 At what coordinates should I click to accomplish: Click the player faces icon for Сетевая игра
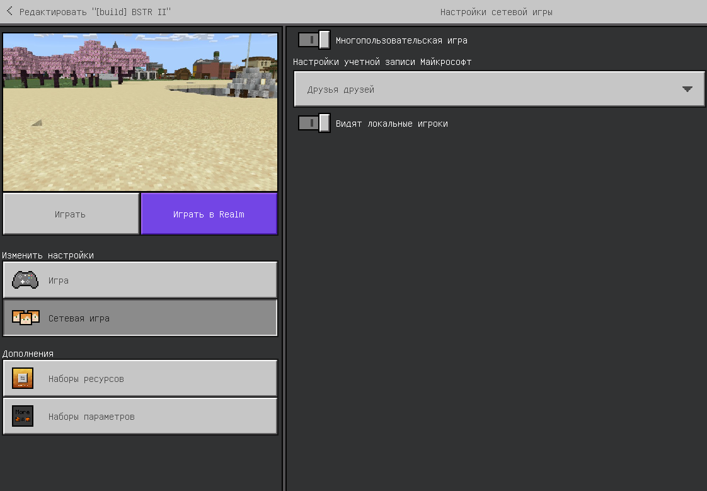[x=26, y=318]
